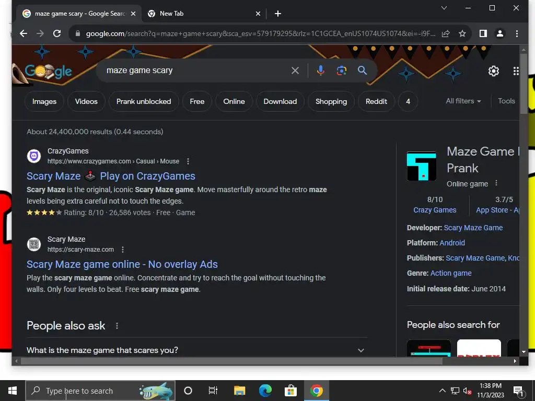Apply the Download filter chip
Viewport: 535px width, 401px height.
(280, 101)
